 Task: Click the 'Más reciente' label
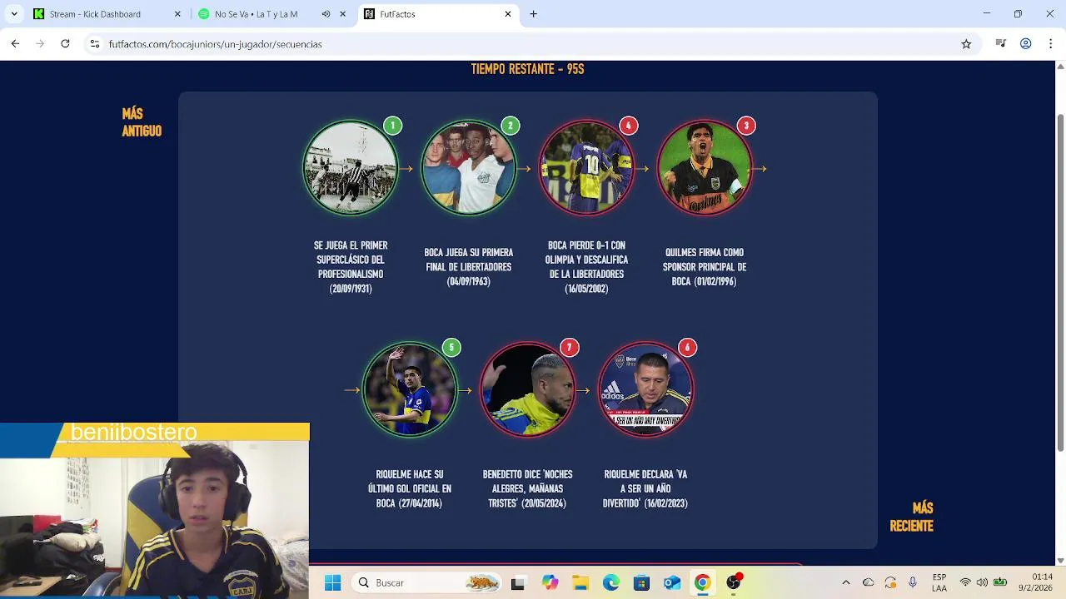tap(911, 517)
